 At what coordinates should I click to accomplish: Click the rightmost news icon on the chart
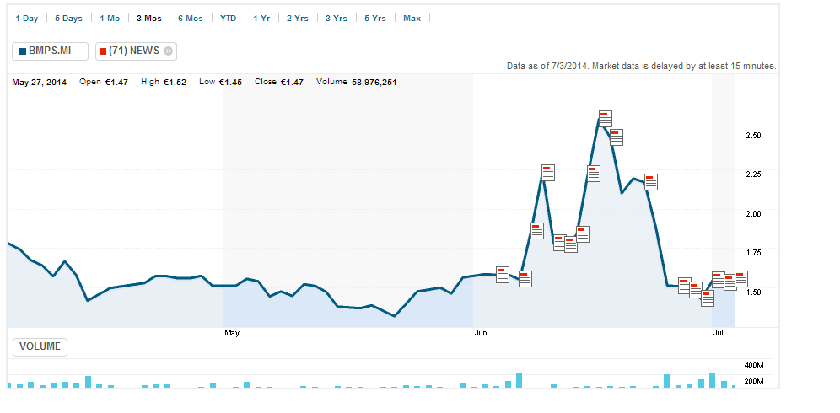coord(741,278)
